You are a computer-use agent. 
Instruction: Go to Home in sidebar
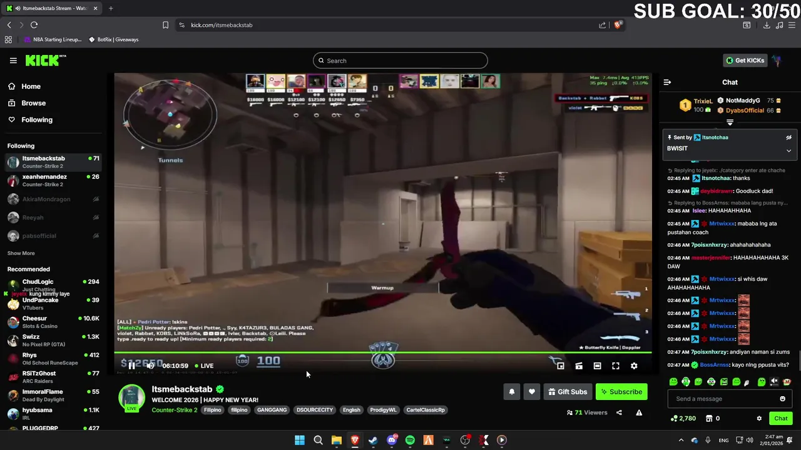[31, 86]
